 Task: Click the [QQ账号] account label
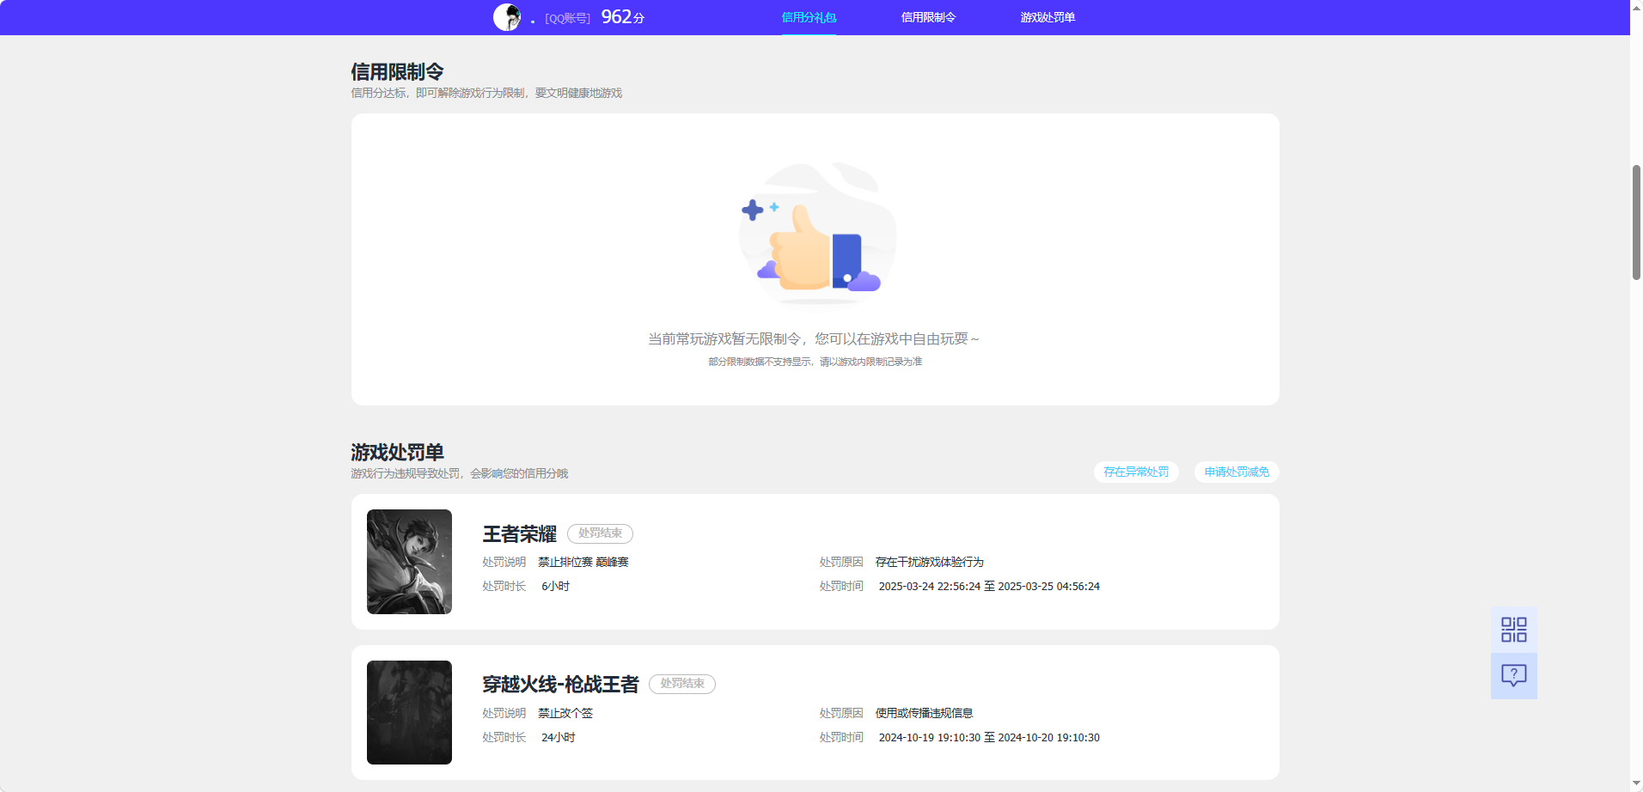pyautogui.click(x=566, y=16)
